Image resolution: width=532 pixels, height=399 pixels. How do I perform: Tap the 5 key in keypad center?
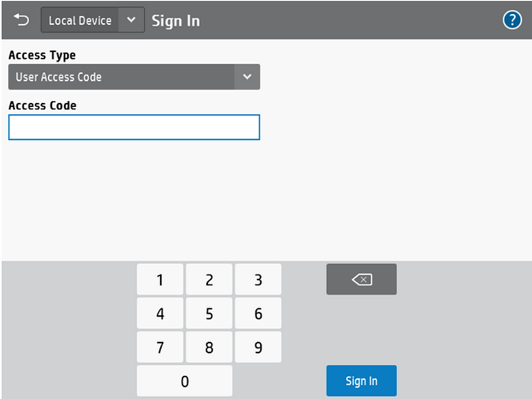coord(209,314)
